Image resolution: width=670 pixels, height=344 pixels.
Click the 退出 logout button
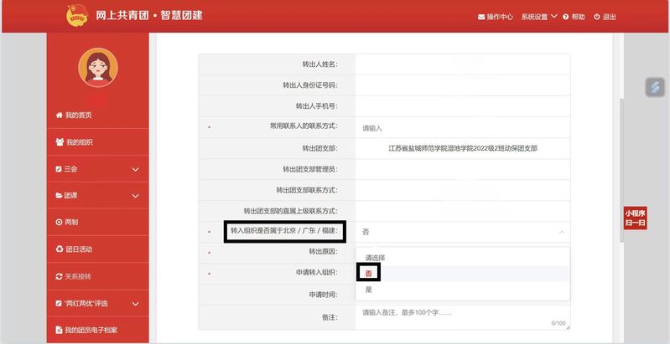(x=604, y=17)
